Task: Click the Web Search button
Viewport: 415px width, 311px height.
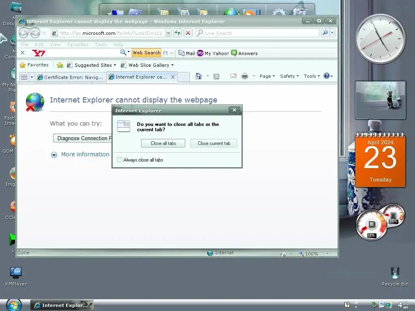Action: point(146,53)
